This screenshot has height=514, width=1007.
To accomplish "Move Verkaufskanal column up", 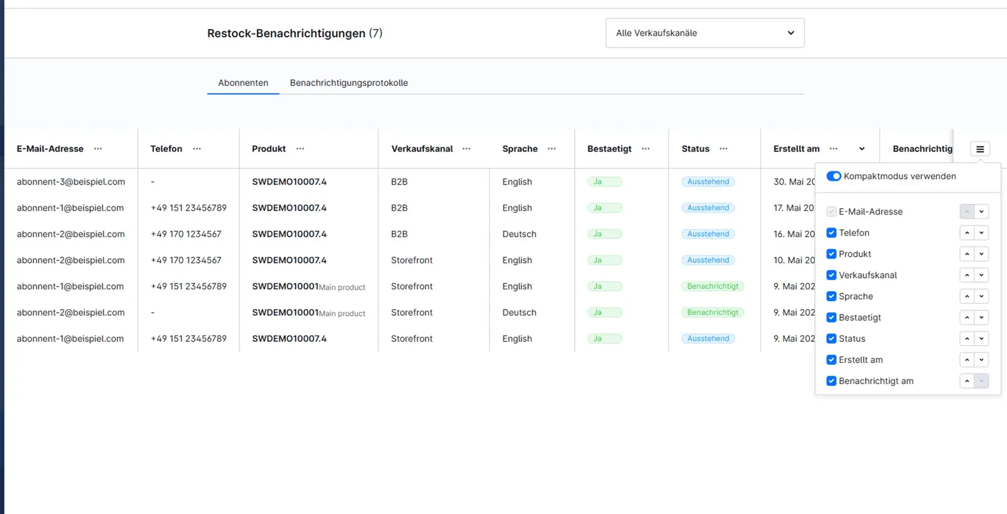I will click(x=967, y=275).
